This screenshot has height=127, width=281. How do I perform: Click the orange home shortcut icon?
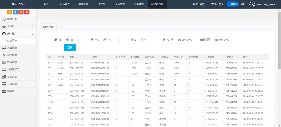pyautogui.click(x=10, y=12)
